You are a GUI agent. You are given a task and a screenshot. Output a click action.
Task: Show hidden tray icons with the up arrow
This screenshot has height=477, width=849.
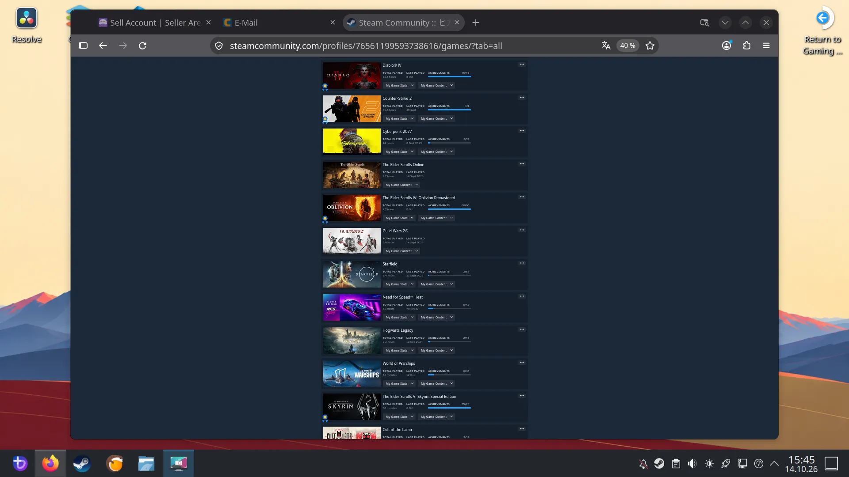[774, 463]
